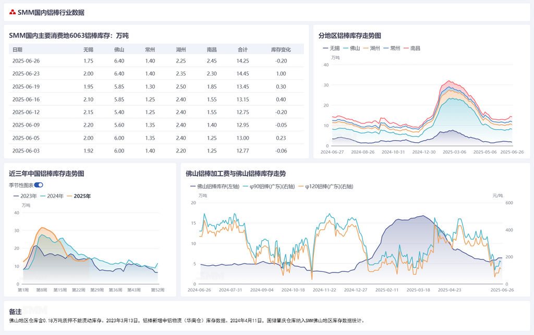
Task: Click the red SMM logo icon
Action: tap(13, 13)
